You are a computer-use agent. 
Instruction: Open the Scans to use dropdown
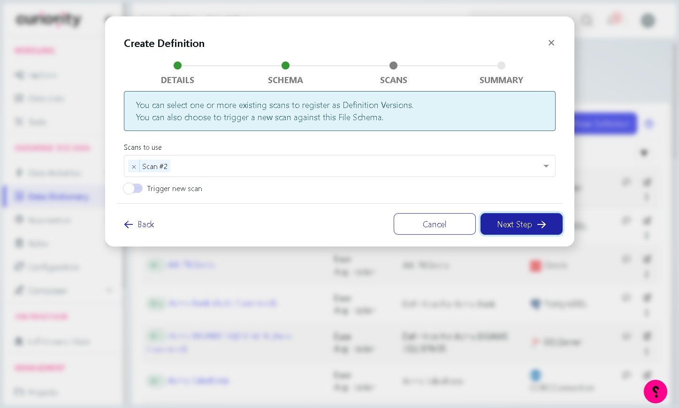point(546,166)
